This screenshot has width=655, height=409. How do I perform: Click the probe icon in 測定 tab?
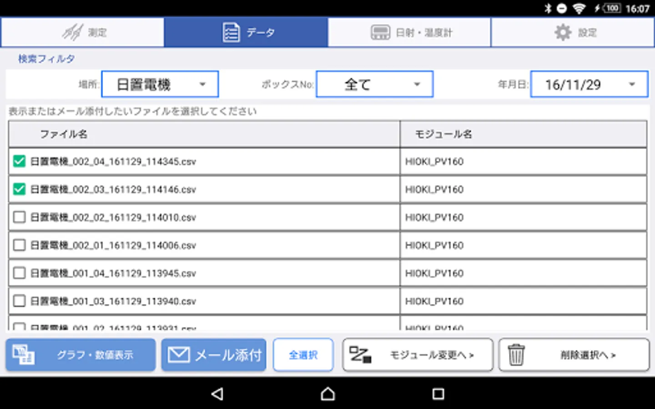[x=72, y=32]
